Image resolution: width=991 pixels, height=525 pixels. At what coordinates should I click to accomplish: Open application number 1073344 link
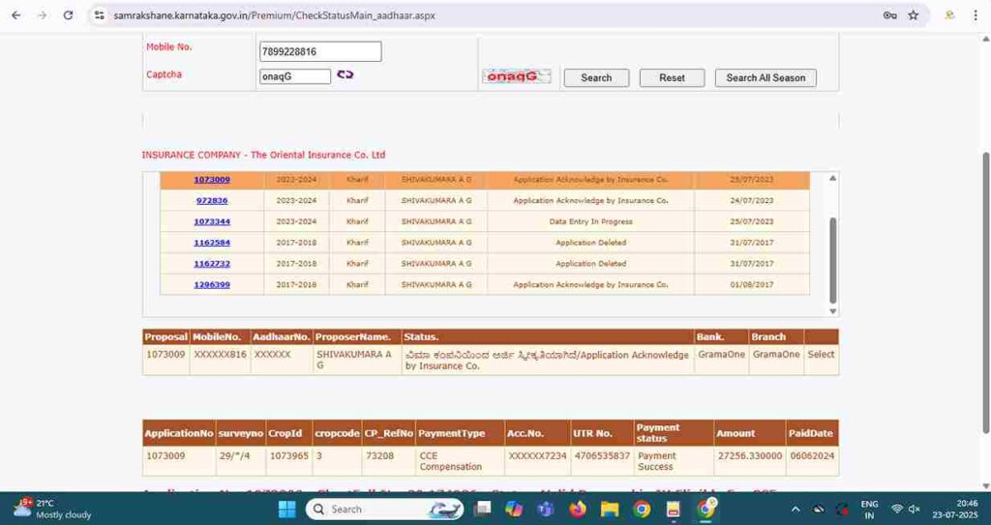point(212,221)
